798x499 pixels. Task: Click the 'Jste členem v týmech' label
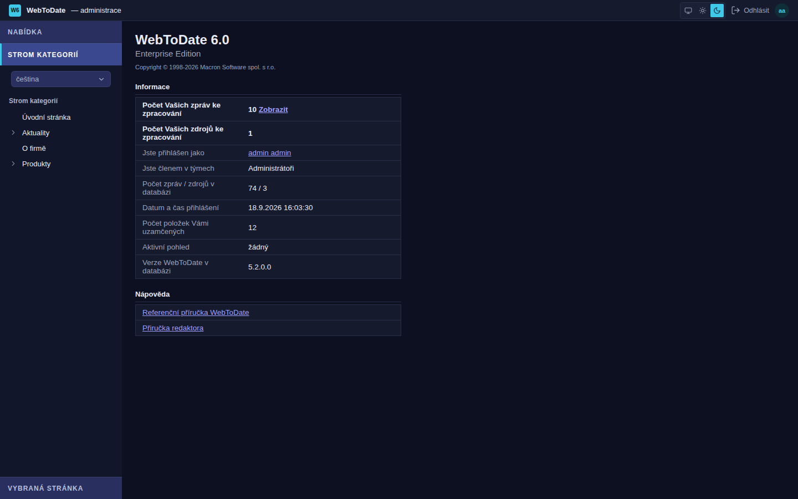(x=178, y=169)
